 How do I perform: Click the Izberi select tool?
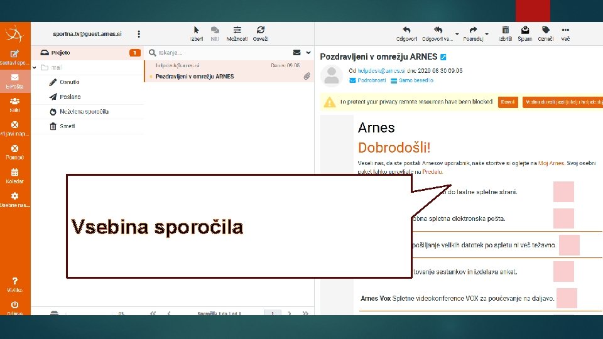click(x=197, y=34)
